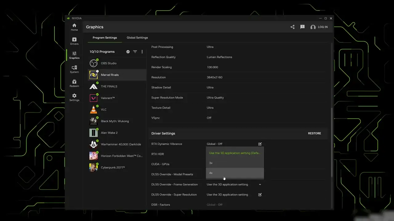The height and width of the screenshot is (221, 394).
Task: Edit DLSS Override Super Resolution setting
Action: click(x=260, y=195)
